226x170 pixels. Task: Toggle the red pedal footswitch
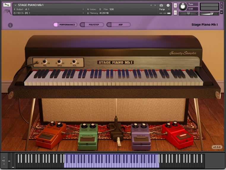pyautogui.click(x=183, y=136)
